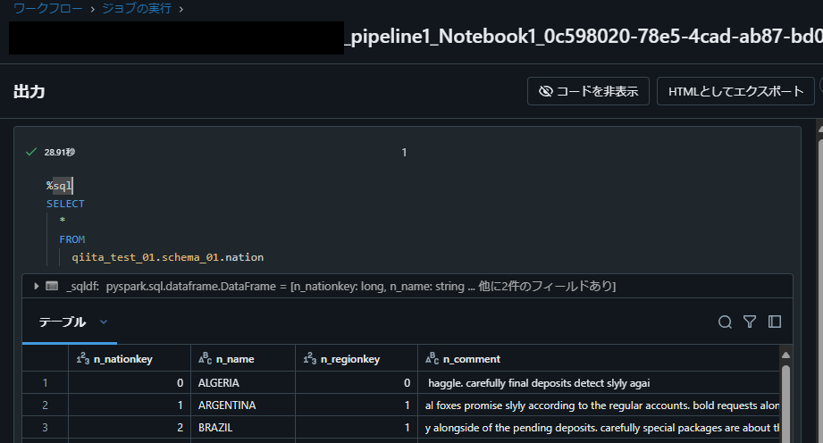823x443 pixels.
Task: Click the notebook run title text
Action: point(583,37)
